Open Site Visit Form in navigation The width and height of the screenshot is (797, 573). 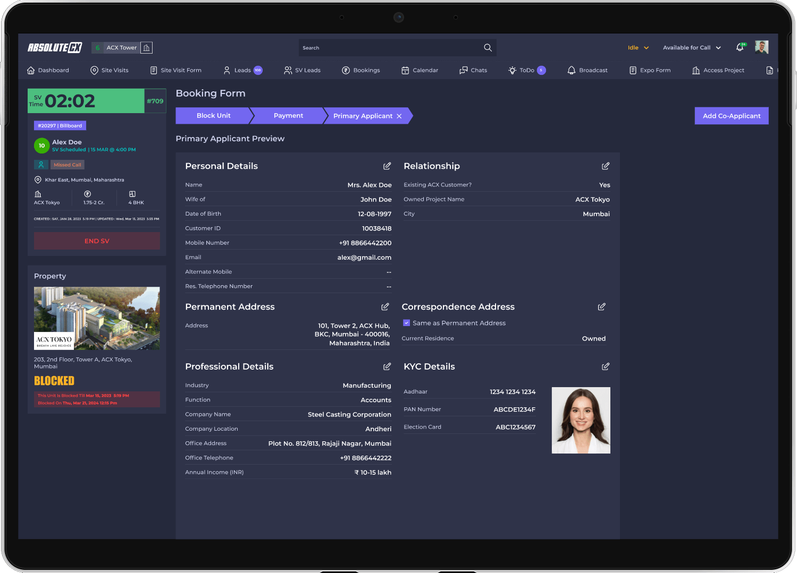click(x=175, y=70)
